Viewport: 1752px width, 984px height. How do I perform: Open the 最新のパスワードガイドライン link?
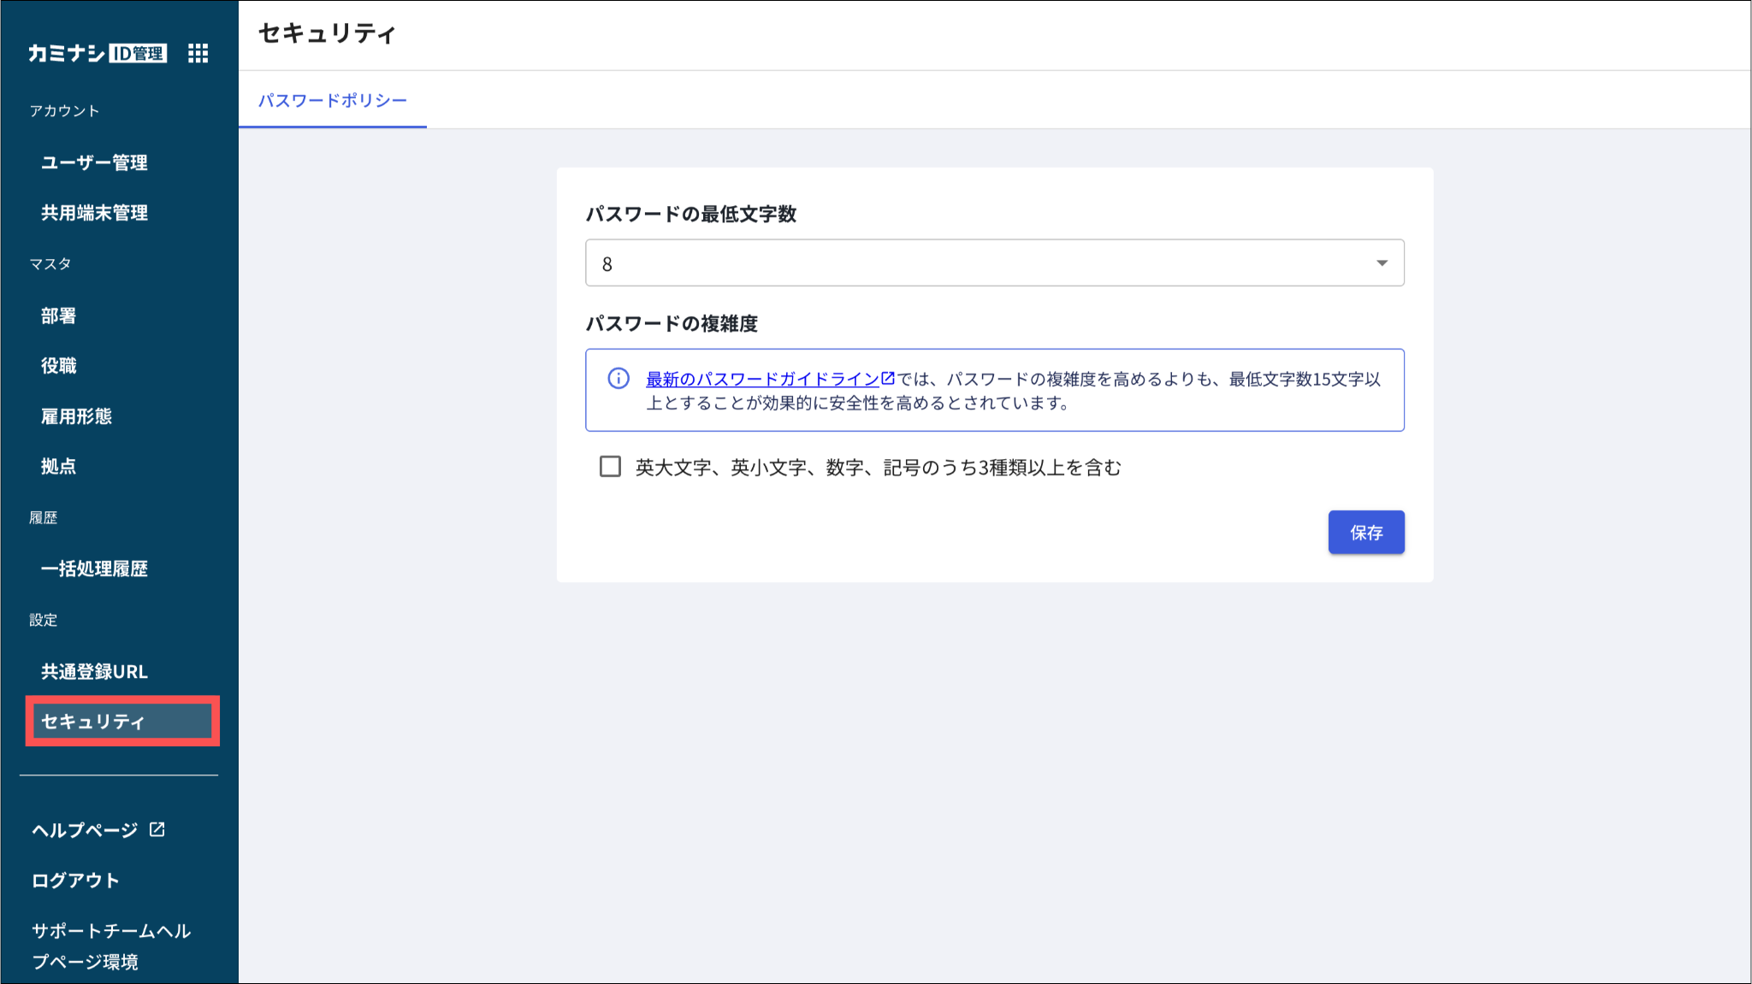[762, 379]
